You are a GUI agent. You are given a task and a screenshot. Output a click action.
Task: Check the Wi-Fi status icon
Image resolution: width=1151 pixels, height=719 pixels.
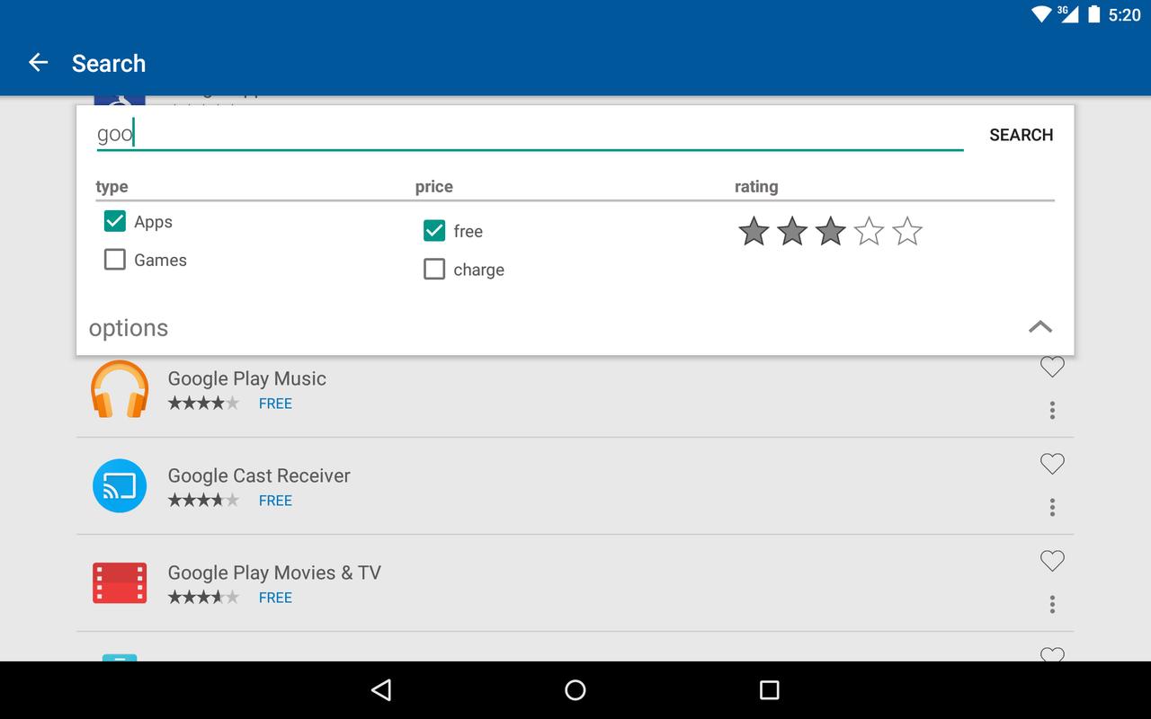tap(1041, 14)
